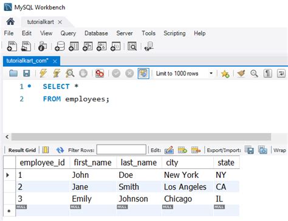Execute query with the lightning bolt icon

tap(43, 73)
